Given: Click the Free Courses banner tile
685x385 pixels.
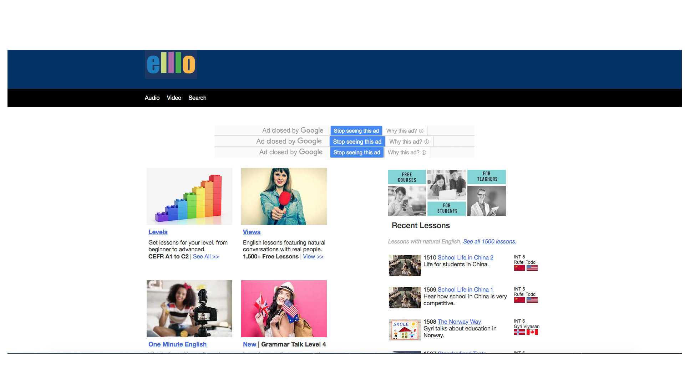Looking at the screenshot, I should [x=407, y=177].
